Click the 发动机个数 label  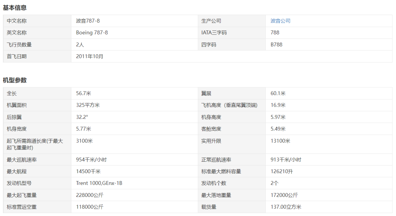214,183
